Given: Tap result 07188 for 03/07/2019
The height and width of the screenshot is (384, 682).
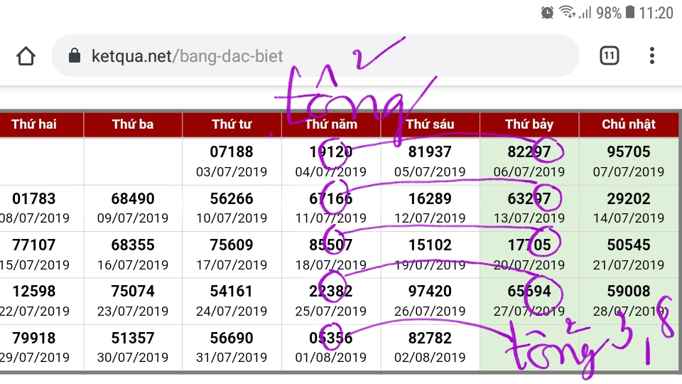Looking at the screenshot, I should [232, 151].
